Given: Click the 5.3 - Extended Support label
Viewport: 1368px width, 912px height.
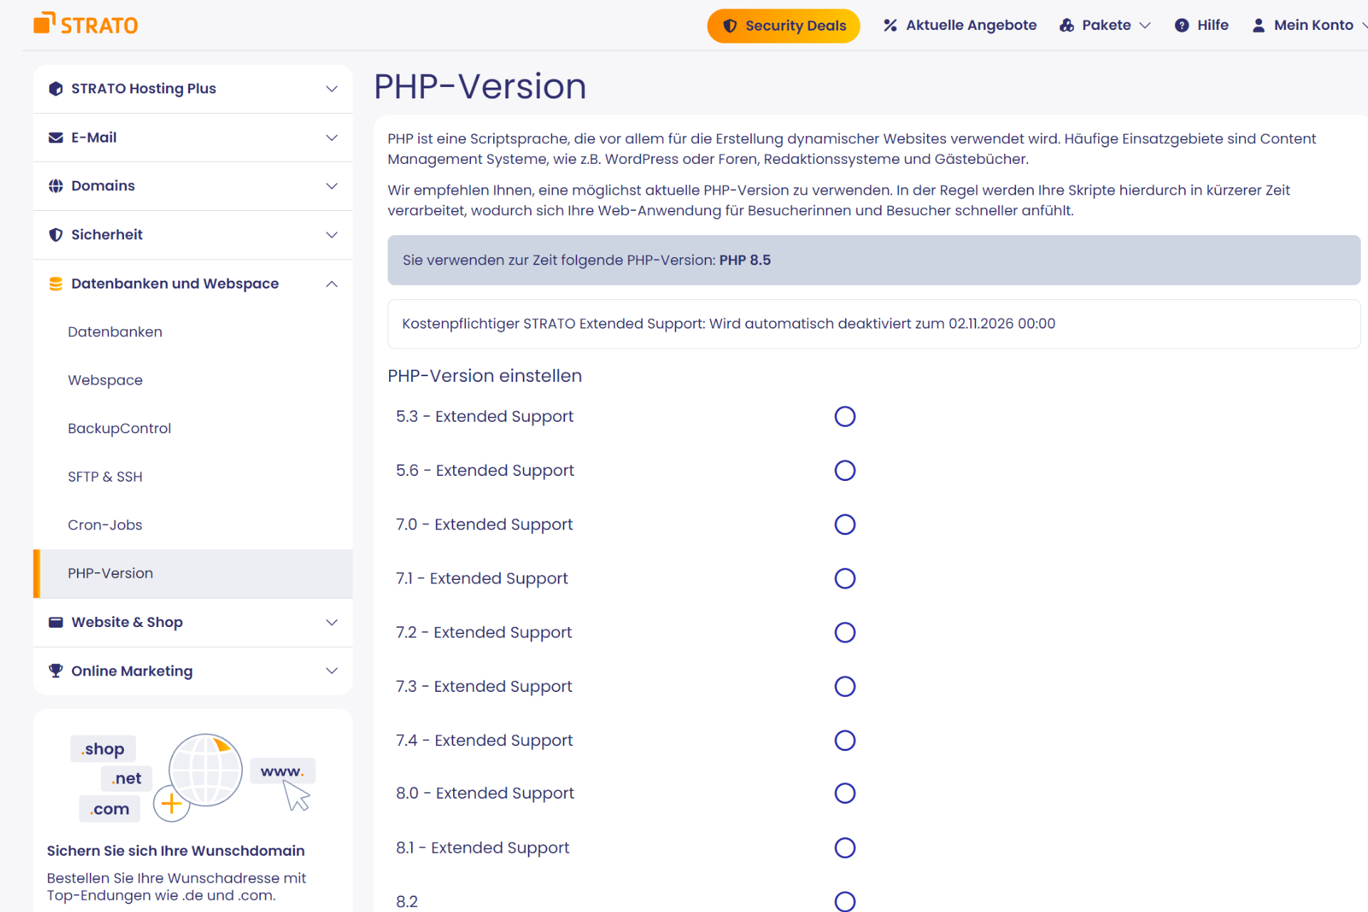Looking at the screenshot, I should [484, 416].
